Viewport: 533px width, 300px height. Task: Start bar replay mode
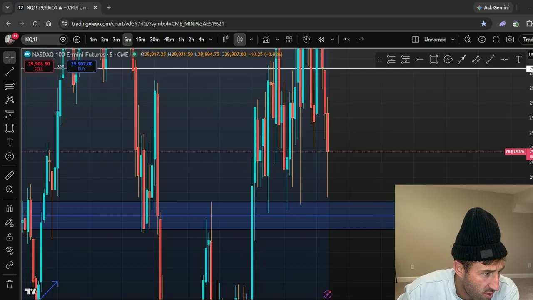321,40
